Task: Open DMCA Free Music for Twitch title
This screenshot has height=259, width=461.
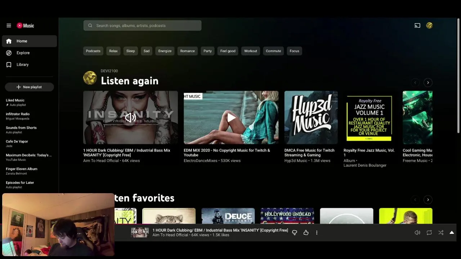Action: tap(309, 153)
